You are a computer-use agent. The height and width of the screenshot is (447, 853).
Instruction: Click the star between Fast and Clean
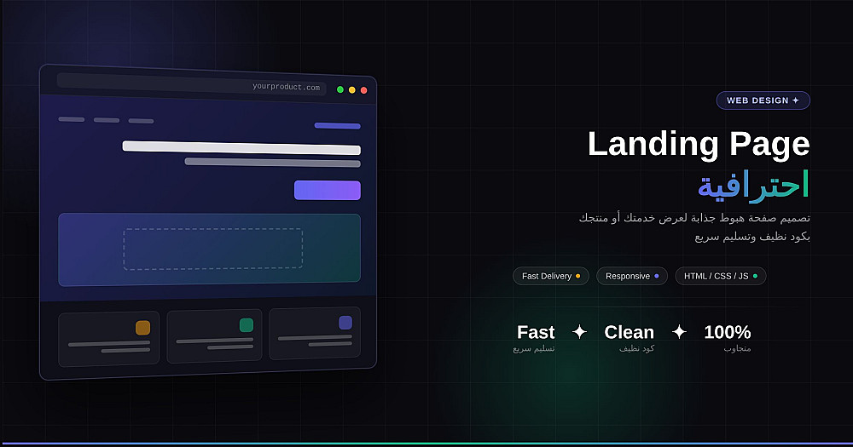pos(579,332)
